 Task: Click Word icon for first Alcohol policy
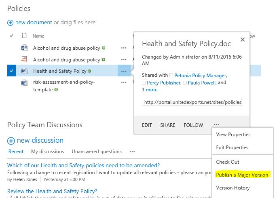[x=24, y=48]
